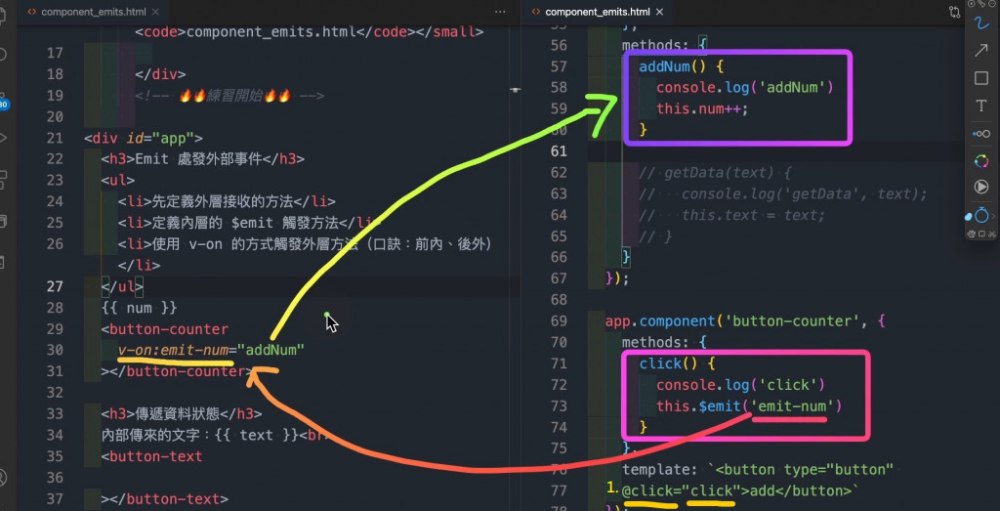
Task: Click 'this.num++;' statement
Action: point(702,108)
